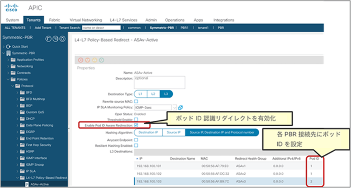
Task: Open tenant1 link
Action: point(203,28)
